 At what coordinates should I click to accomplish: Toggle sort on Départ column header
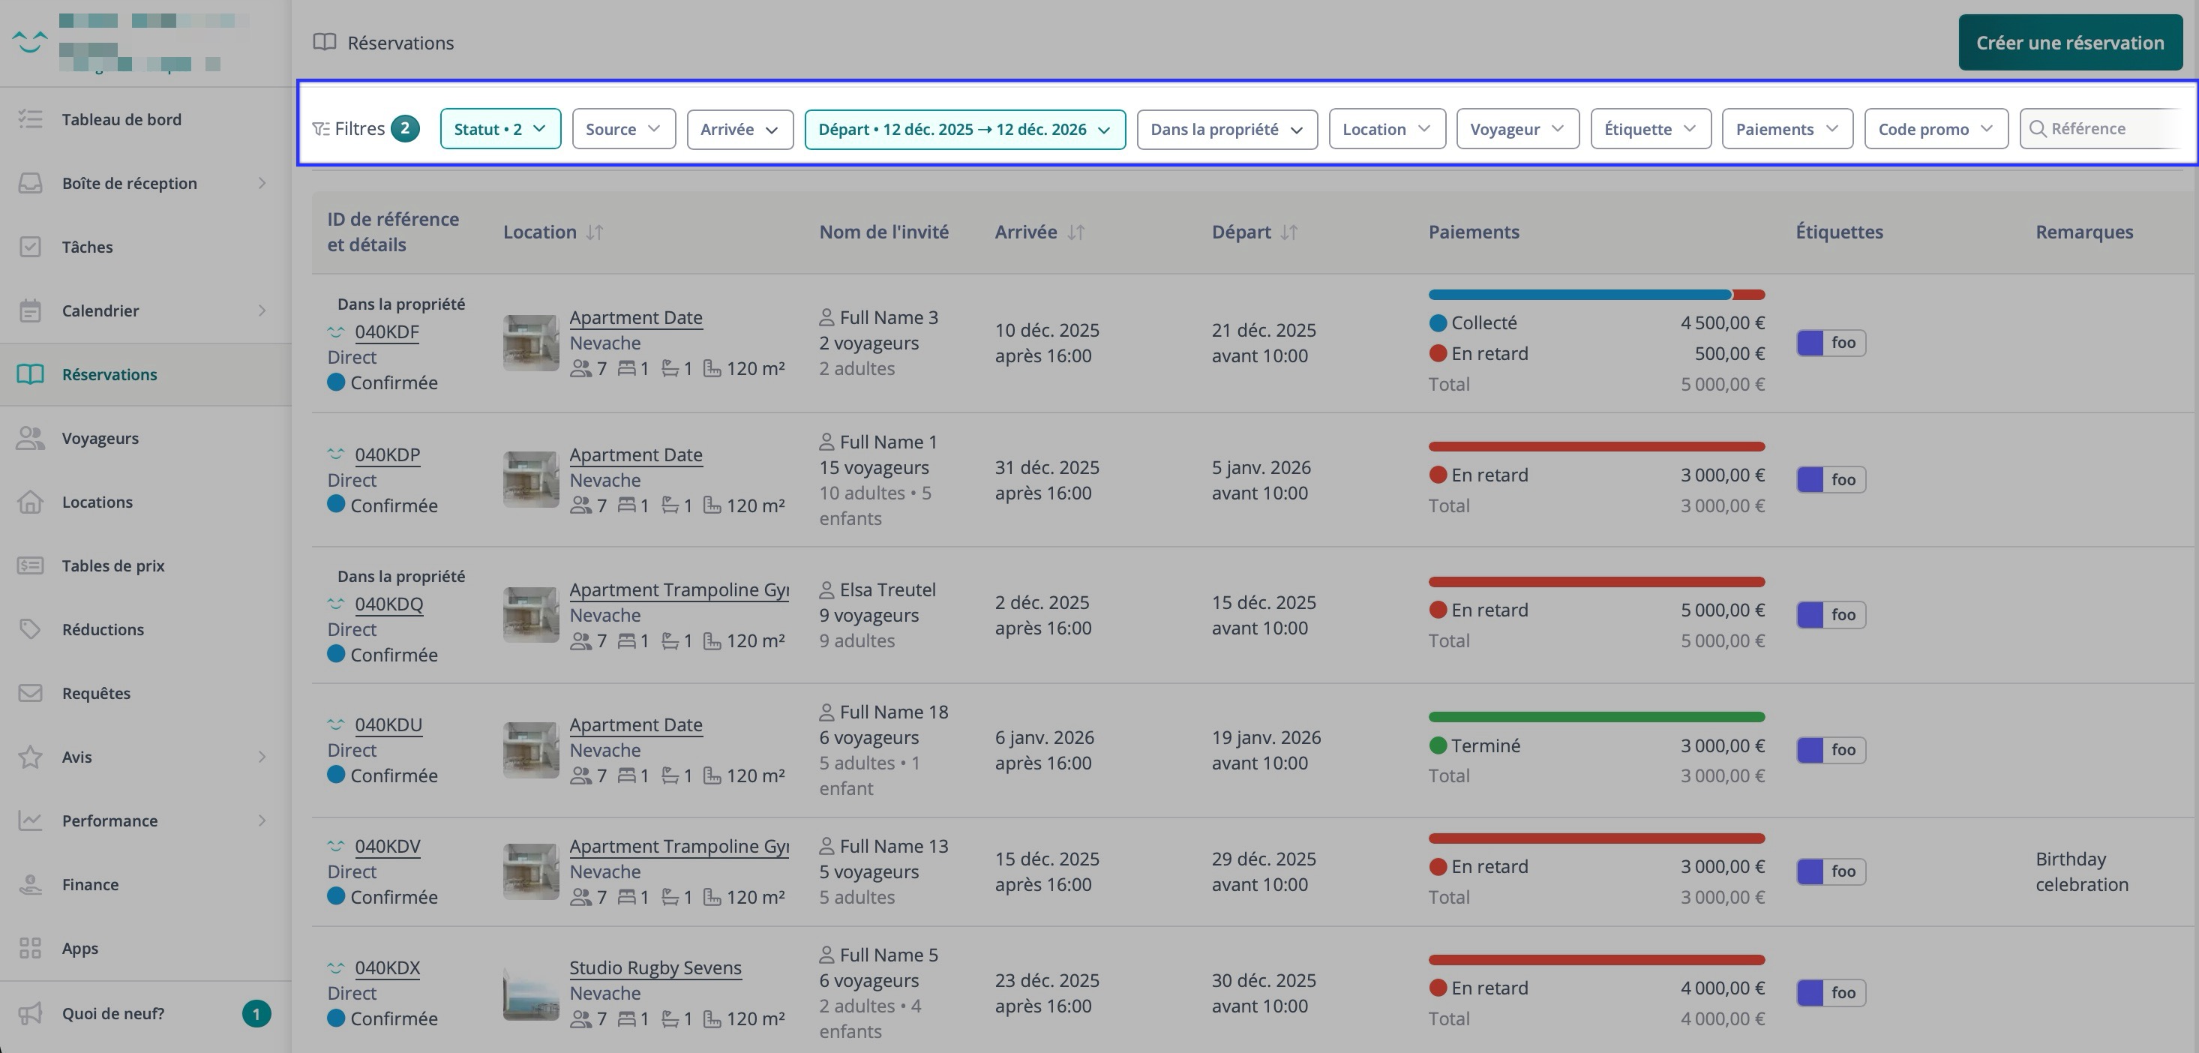coord(1289,232)
